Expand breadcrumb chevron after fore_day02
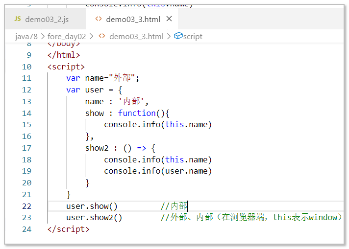349x249 pixels. pos(91,36)
